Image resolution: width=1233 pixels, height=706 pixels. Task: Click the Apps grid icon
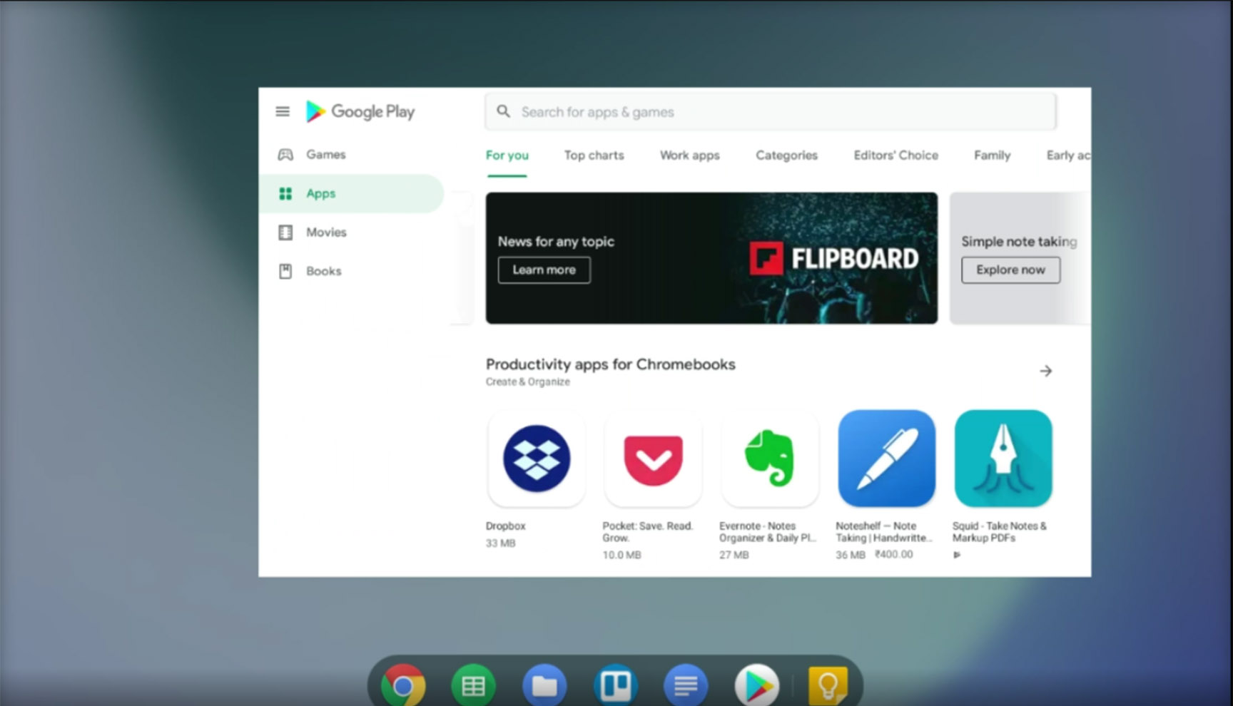(285, 193)
